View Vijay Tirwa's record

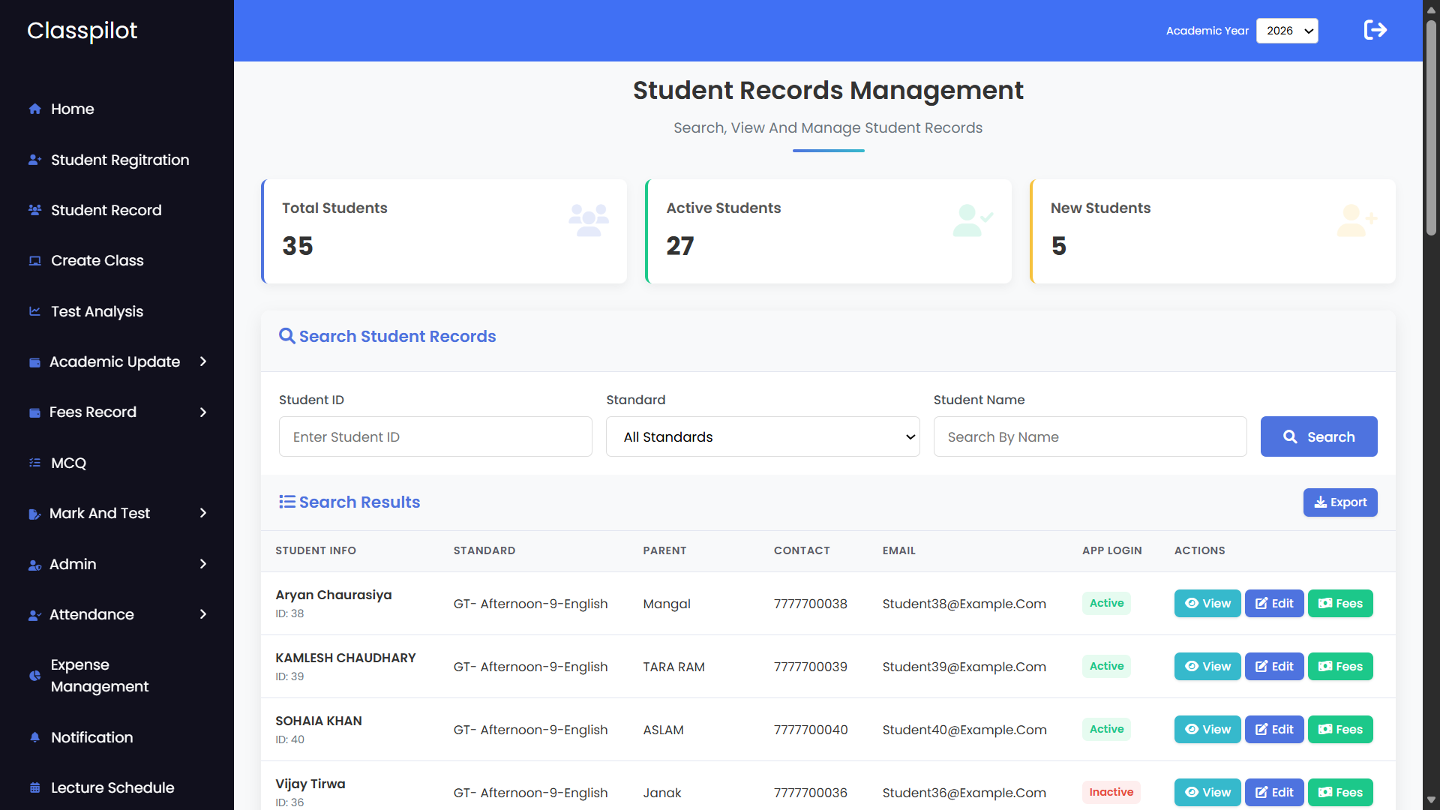[x=1207, y=793]
